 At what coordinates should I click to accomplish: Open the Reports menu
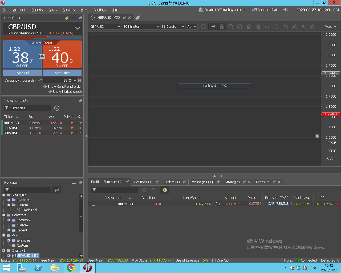37,10
